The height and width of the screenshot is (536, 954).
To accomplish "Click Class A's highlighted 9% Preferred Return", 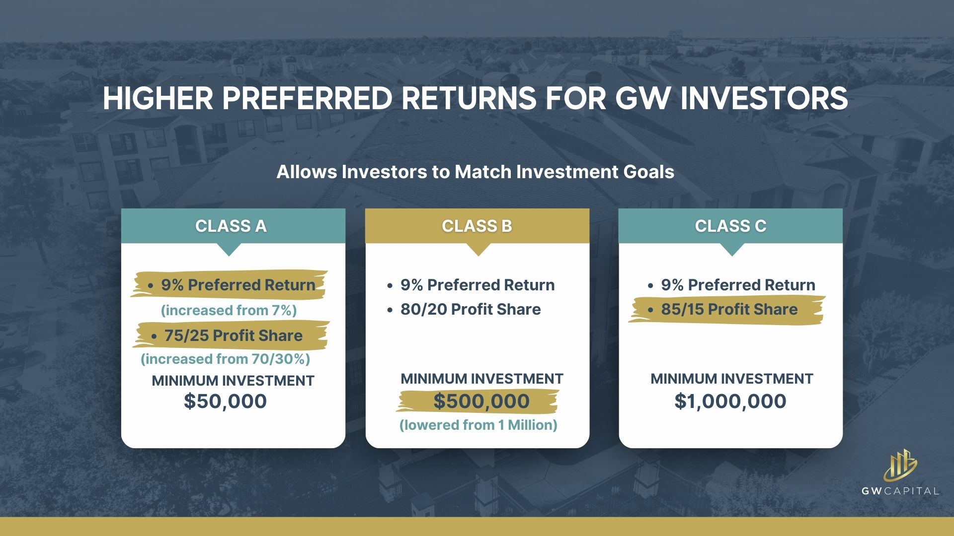I will coord(238,285).
